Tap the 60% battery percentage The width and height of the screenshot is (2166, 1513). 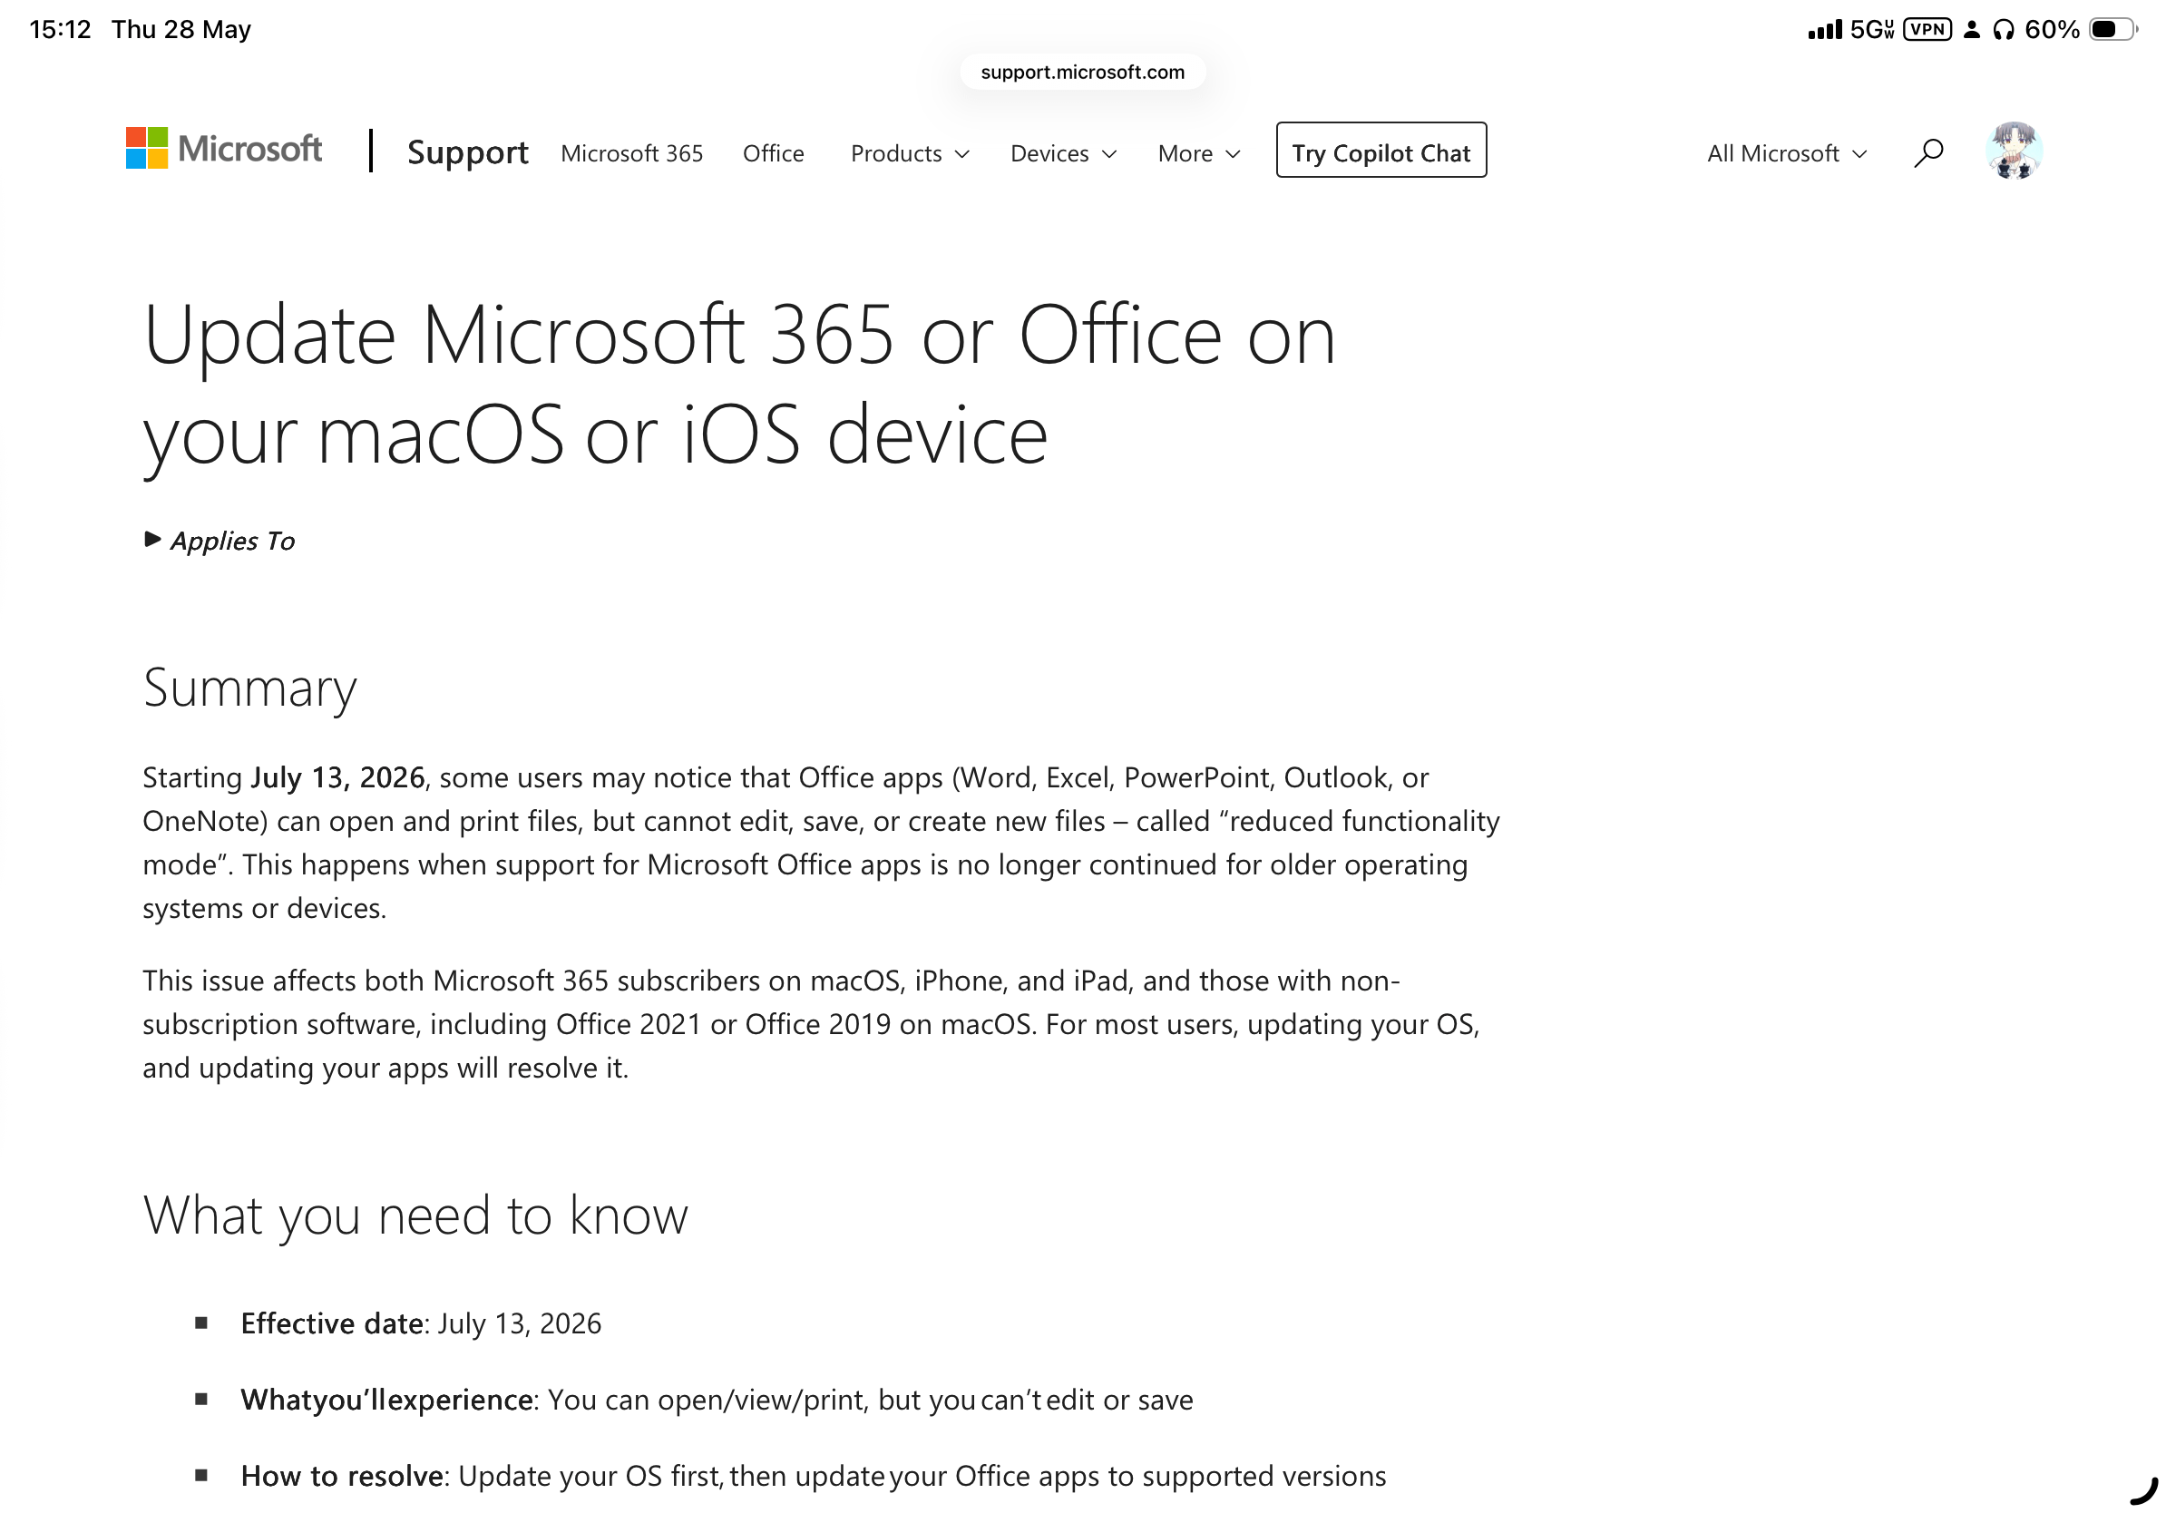tap(2052, 29)
